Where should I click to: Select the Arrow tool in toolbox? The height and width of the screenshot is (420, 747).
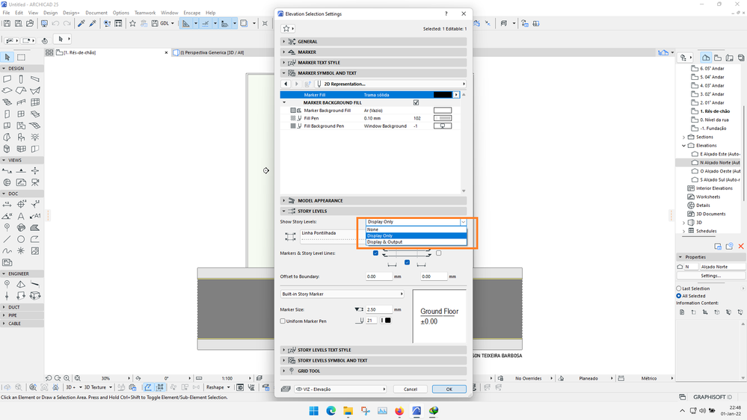tap(7, 57)
